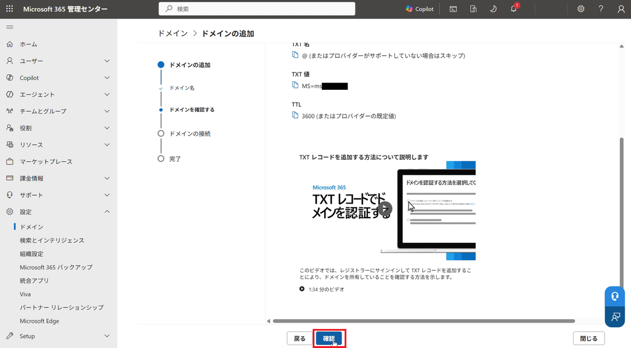Viewport: 631px width, 348px height.
Task: Click the search box in header
Action: pos(257,9)
